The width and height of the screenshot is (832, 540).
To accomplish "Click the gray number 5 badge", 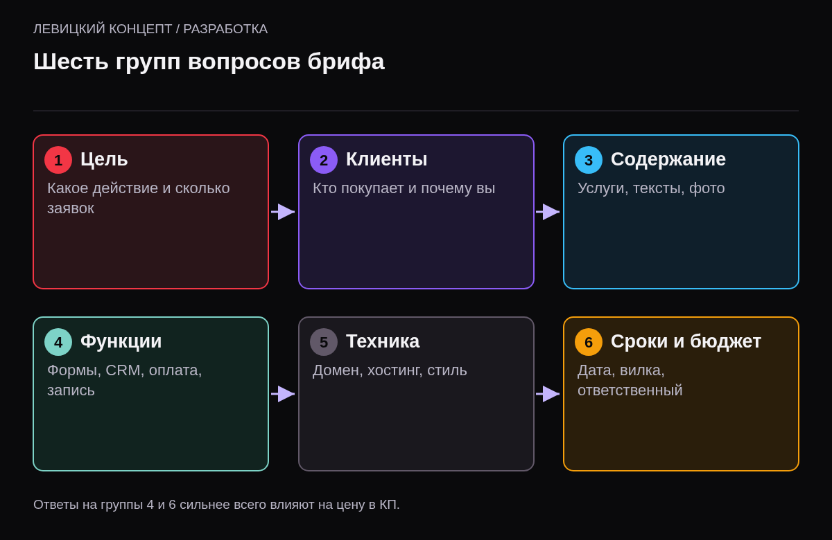I will pyautogui.click(x=324, y=342).
